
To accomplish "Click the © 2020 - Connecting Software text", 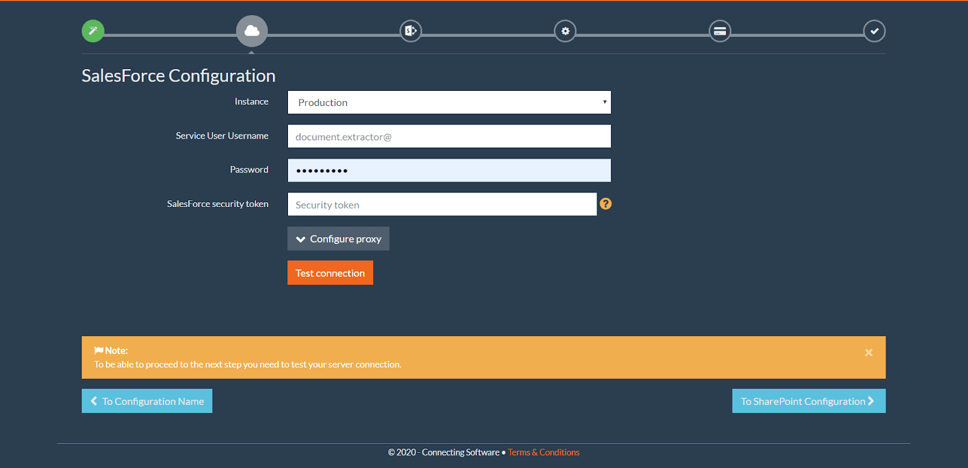I will 444,452.
